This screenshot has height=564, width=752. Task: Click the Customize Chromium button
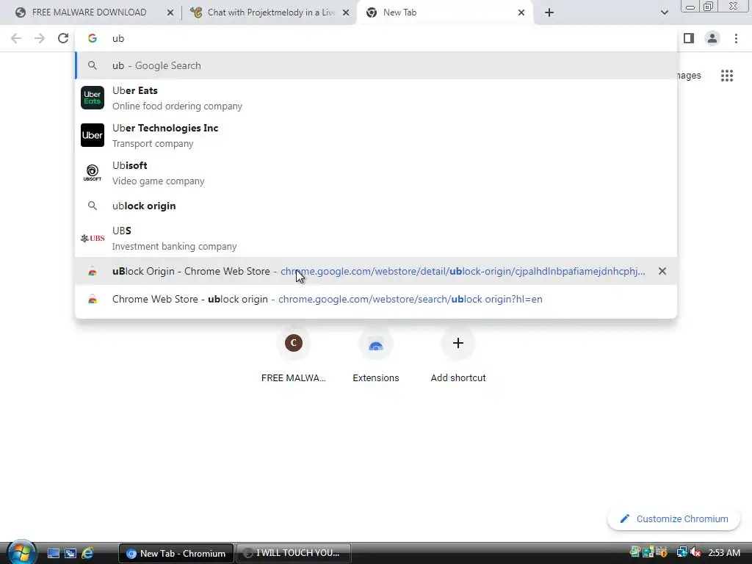674,519
